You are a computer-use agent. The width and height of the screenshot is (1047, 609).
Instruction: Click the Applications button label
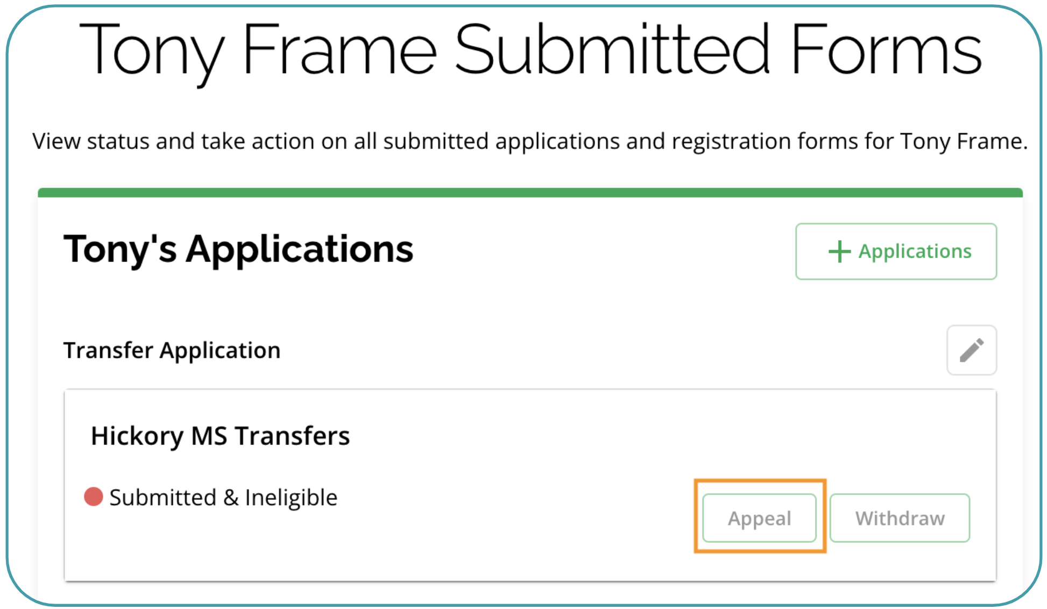(x=915, y=251)
